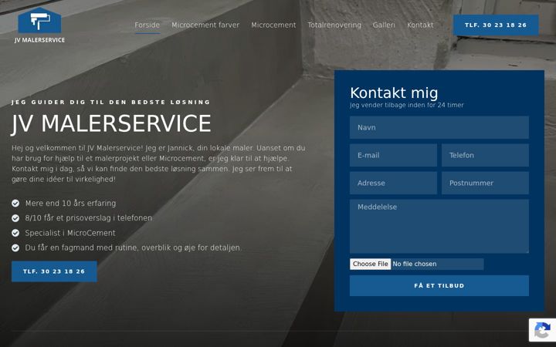Focus the Navn input field
The height and width of the screenshot is (347, 556).
point(439,127)
